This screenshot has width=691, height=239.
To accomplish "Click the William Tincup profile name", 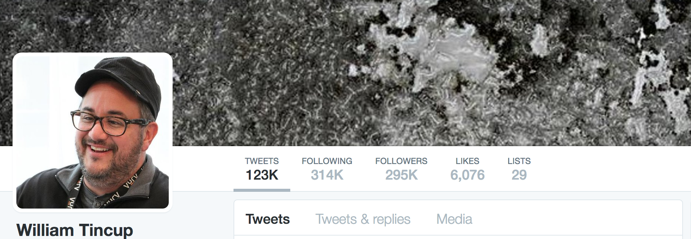I will click(x=75, y=230).
